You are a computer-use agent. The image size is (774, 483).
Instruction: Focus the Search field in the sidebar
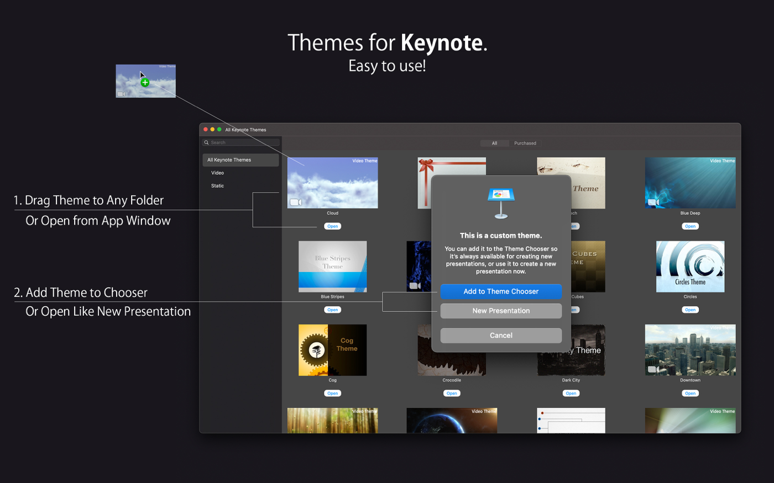pos(241,142)
